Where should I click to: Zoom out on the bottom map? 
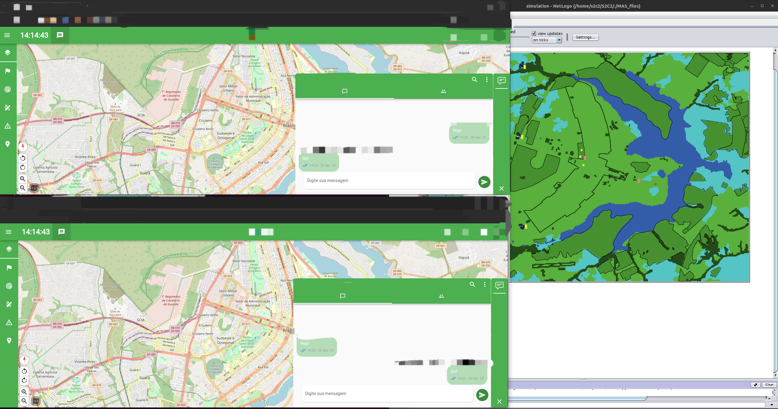pyautogui.click(x=24, y=401)
